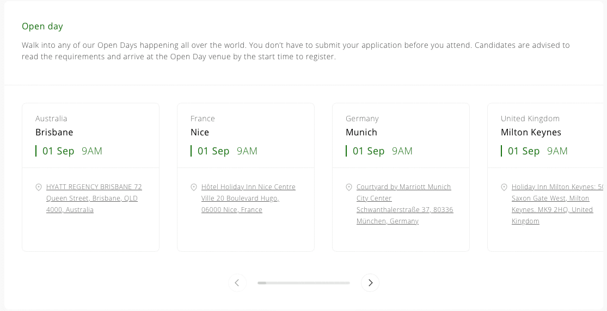Click the United Kingdom country label

click(530, 119)
